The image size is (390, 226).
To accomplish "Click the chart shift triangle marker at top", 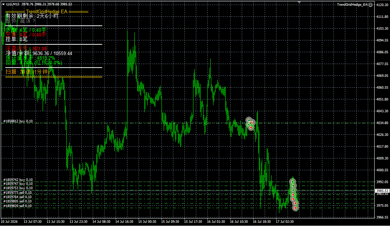I will 299,2.
